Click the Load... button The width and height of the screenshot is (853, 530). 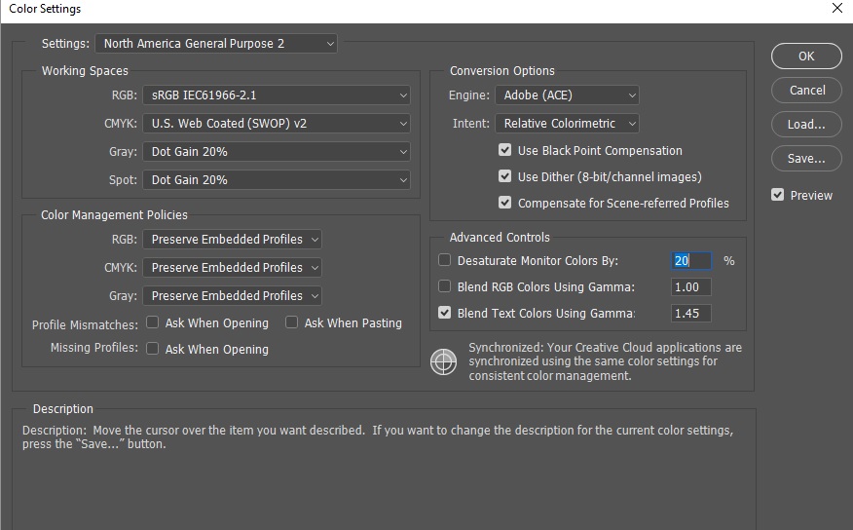(806, 125)
